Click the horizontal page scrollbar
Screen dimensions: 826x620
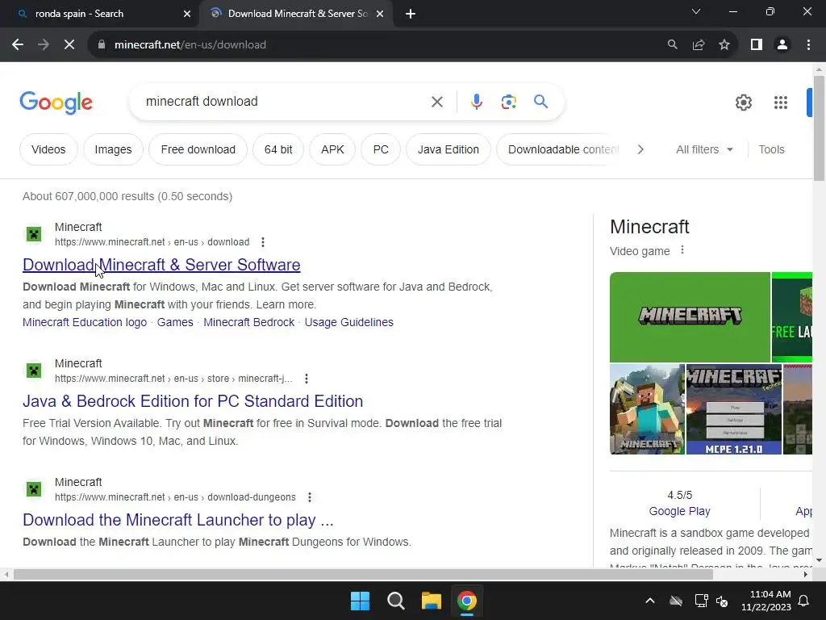[x=363, y=575]
